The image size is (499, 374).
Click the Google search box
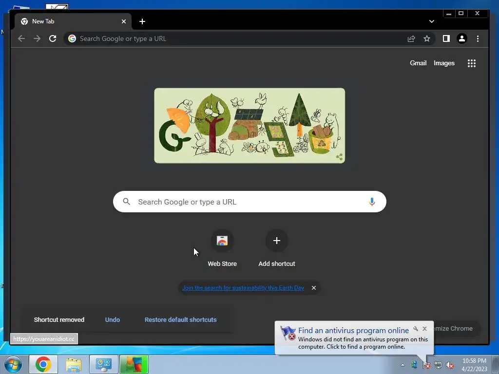249,202
